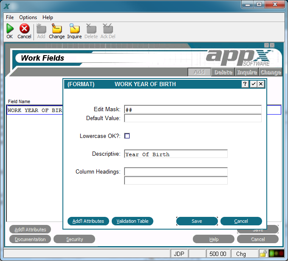This screenshot has width=288, height=261.
Task: Click the Delete toolbar icon
Action: 91,28
